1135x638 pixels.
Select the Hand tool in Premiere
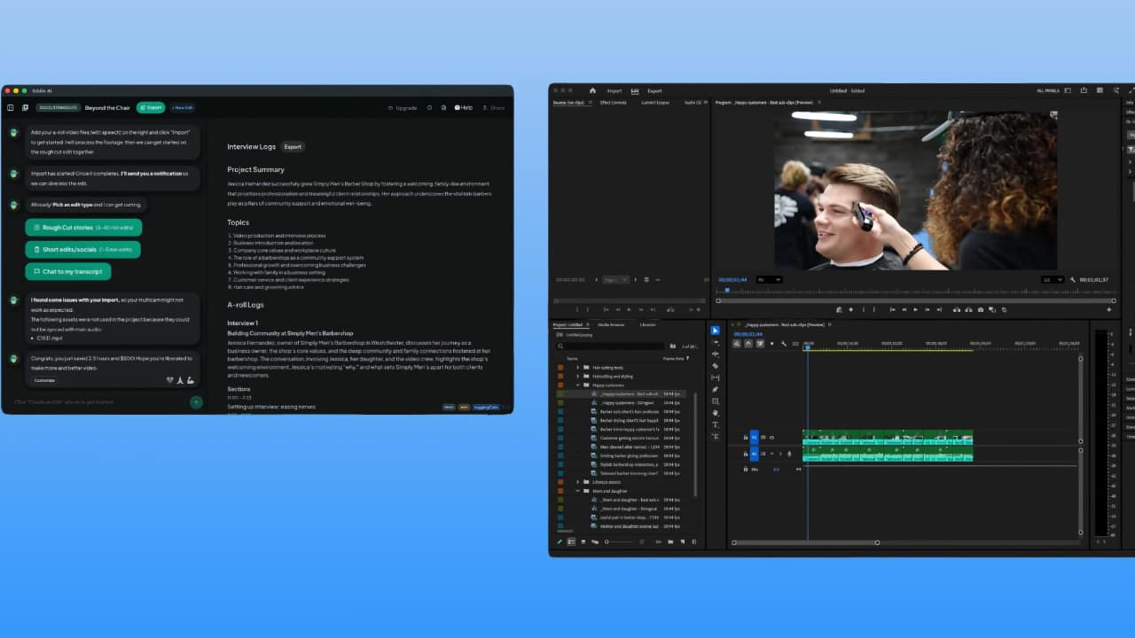tap(715, 413)
